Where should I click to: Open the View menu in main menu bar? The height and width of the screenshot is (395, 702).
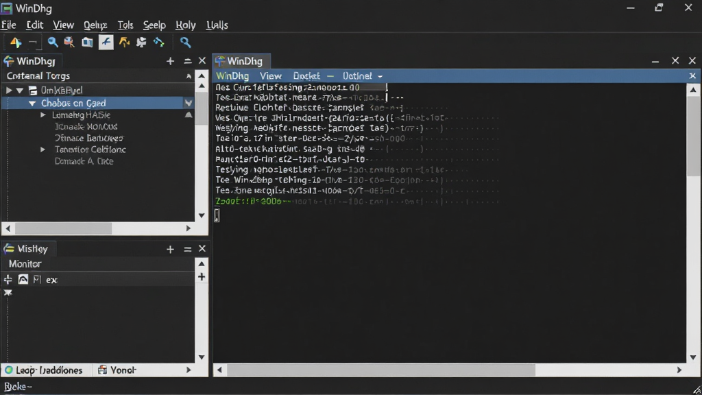(63, 25)
